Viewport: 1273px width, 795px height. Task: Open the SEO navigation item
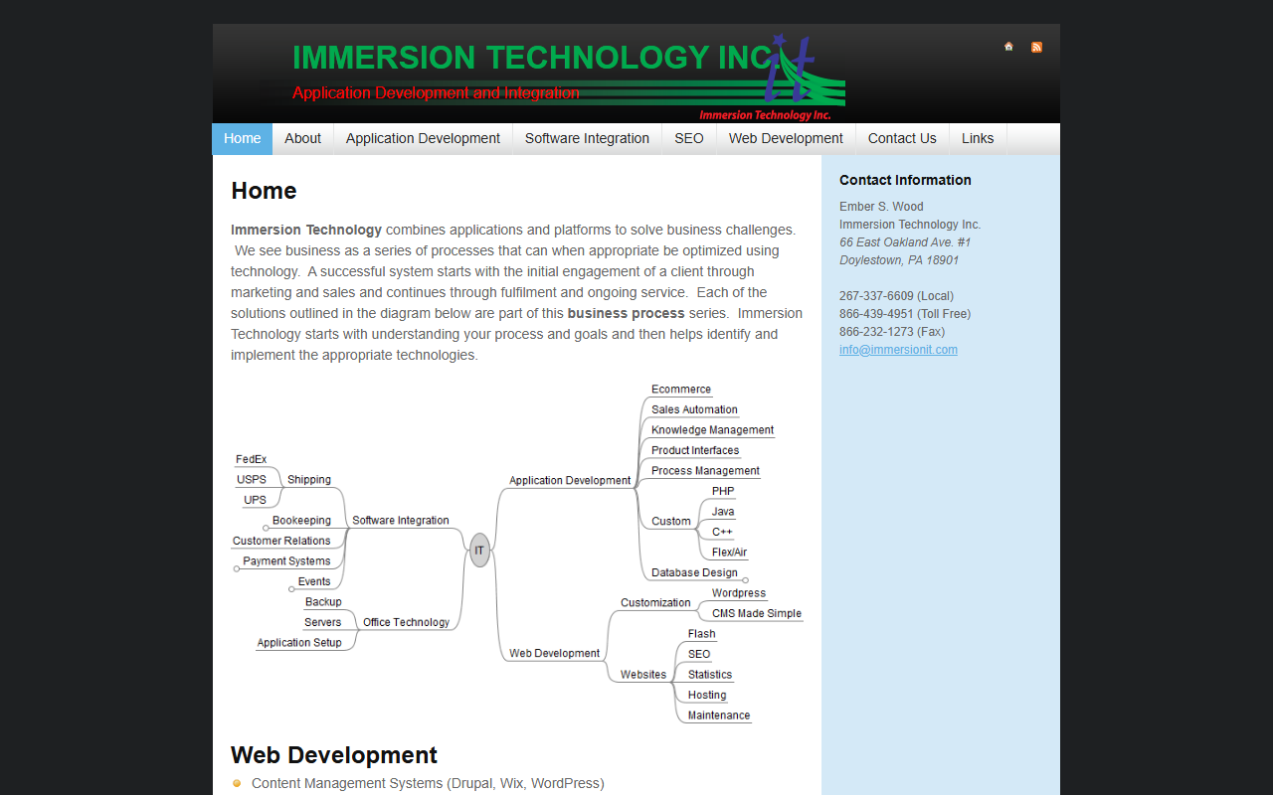[x=689, y=139]
